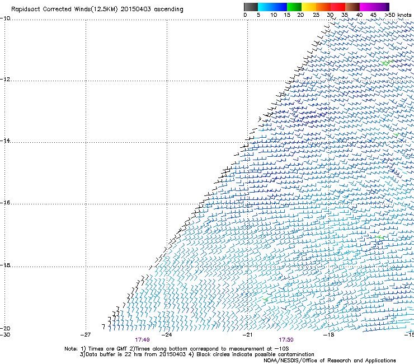The image size is (414, 364).
Task: Click the cyan 5-10 knots legend swatch
Action: (x=265, y=7)
